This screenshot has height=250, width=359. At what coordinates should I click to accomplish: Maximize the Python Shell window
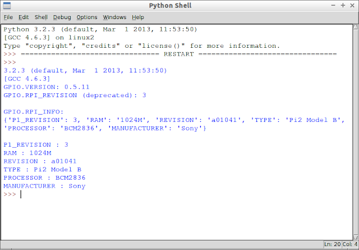[343, 5]
